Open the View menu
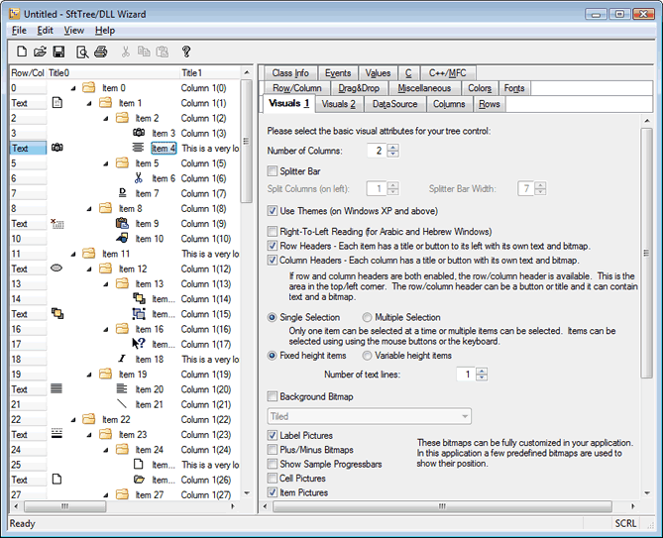Viewport: 663px width, 538px height. point(73,31)
